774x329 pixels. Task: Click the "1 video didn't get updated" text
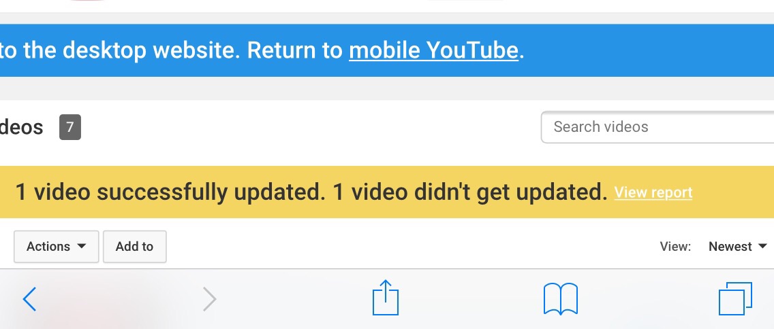pos(469,192)
